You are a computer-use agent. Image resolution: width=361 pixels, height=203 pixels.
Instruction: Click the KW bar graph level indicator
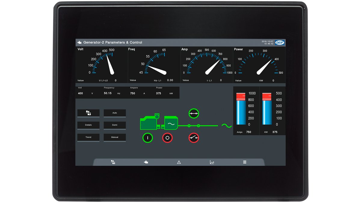267,109
